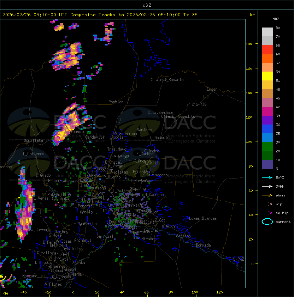Pick the magenta swatch in dBZ scale
The image size is (294, 297).
coord(267,111)
